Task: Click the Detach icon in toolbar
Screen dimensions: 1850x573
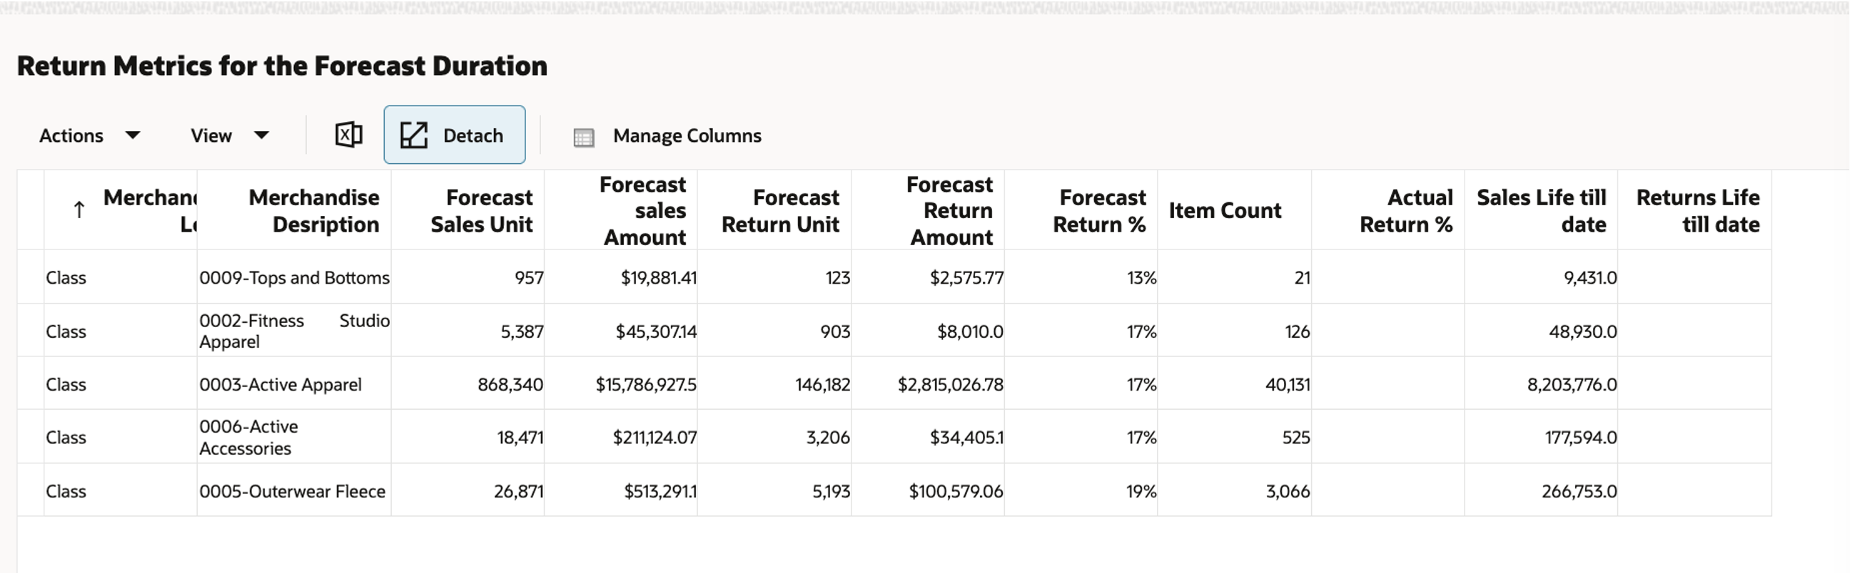Action: click(x=414, y=135)
